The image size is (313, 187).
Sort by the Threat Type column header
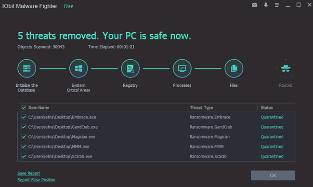[201, 107]
